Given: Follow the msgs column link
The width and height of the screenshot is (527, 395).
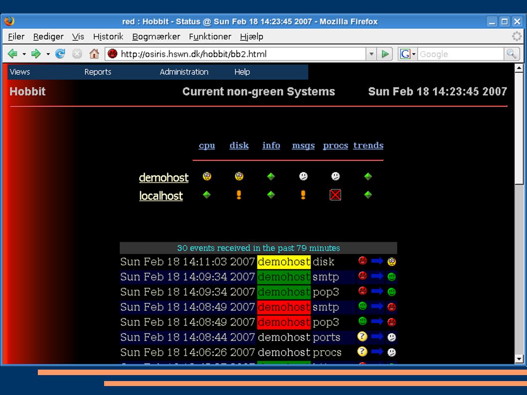Looking at the screenshot, I should point(303,145).
